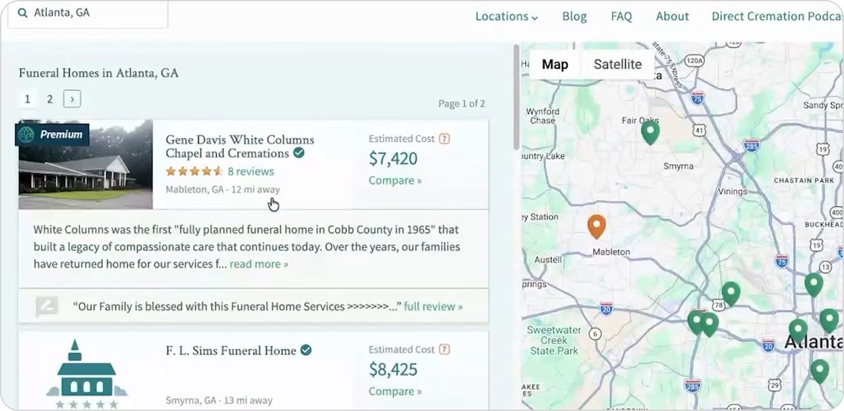Click the empty star rating under F. L. Sims logo
This screenshot has width=844, height=411.
[x=86, y=404]
